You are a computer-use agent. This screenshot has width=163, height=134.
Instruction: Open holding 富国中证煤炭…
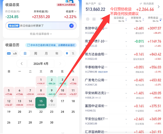click(123, 108)
